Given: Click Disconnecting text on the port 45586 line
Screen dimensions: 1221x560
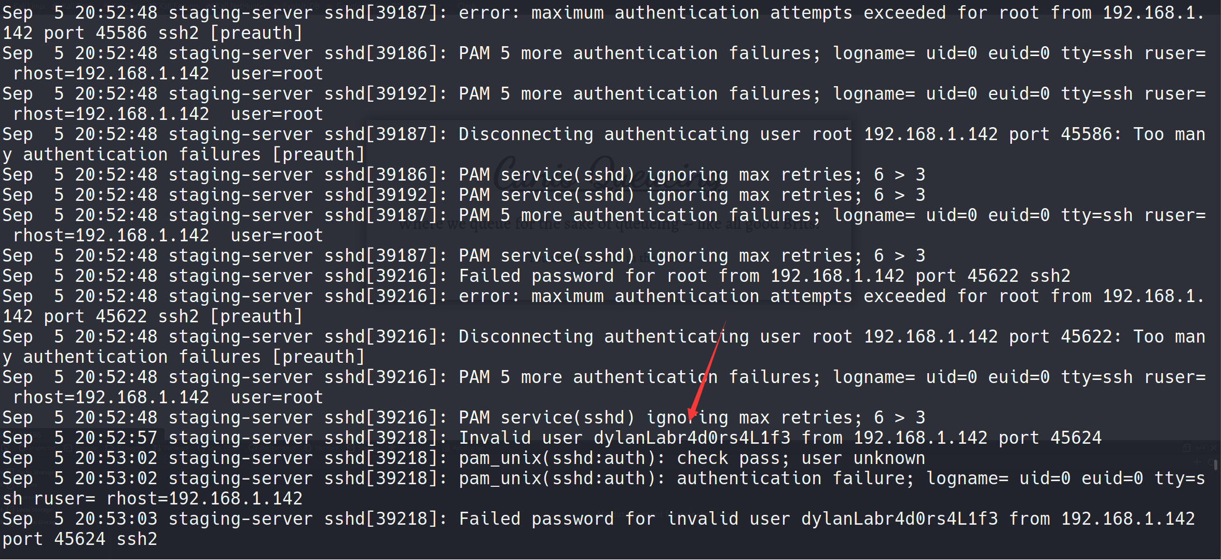Looking at the screenshot, I should [526, 134].
